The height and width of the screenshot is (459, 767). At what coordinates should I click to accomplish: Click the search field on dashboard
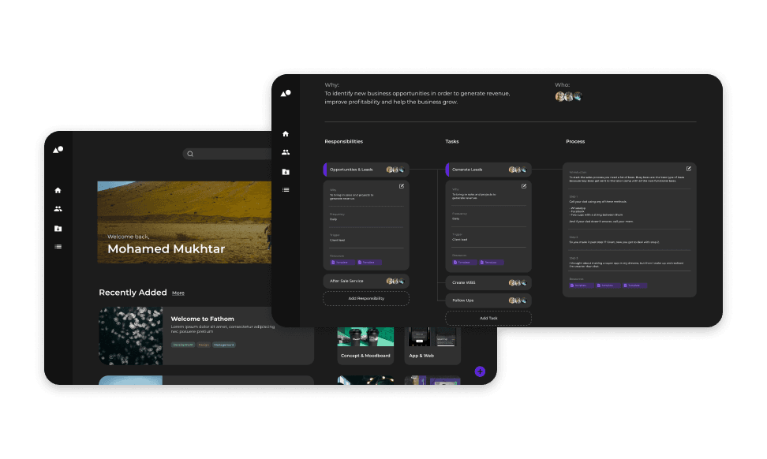tap(229, 154)
